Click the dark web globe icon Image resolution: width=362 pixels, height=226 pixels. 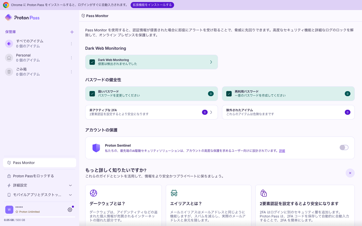(x=94, y=193)
